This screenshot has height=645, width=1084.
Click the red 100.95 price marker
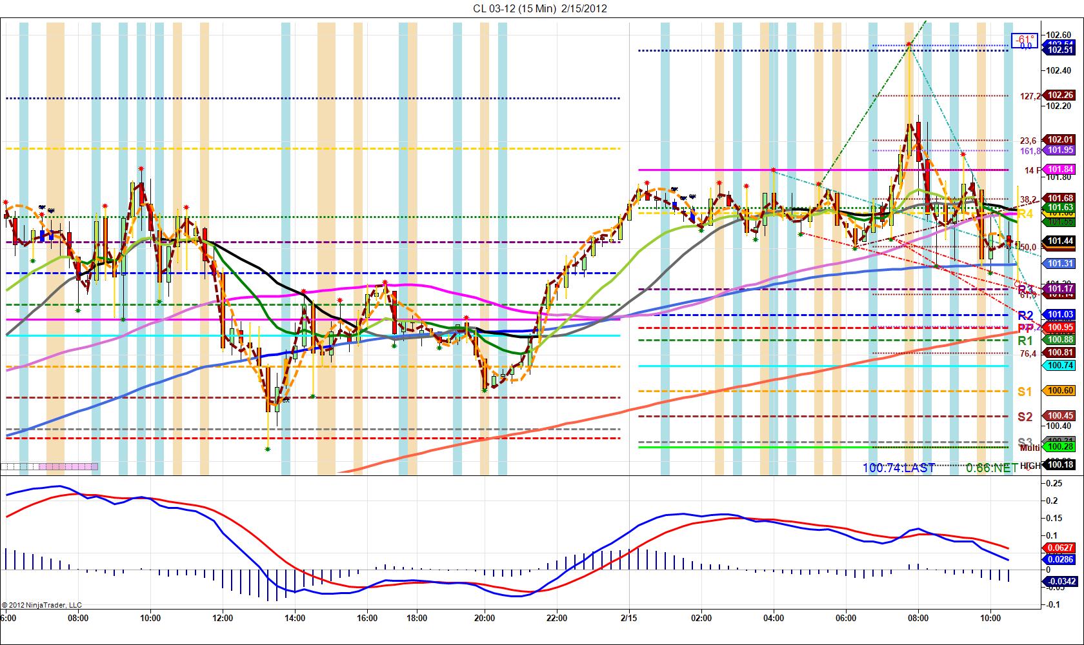[x=1060, y=327]
